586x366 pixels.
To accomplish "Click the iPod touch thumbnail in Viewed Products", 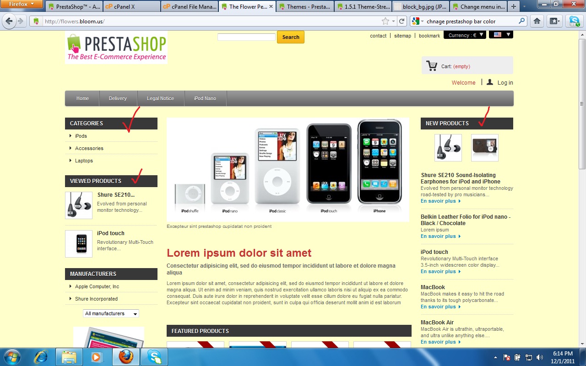I will point(79,244).
